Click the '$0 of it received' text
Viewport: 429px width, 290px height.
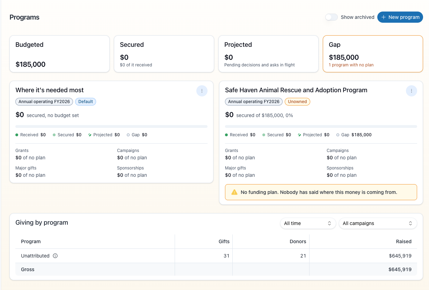pos(136,65)
